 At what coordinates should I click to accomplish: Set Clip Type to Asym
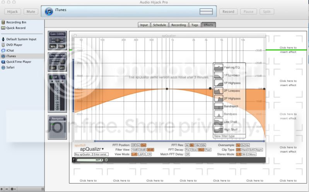tap(259, 150)
